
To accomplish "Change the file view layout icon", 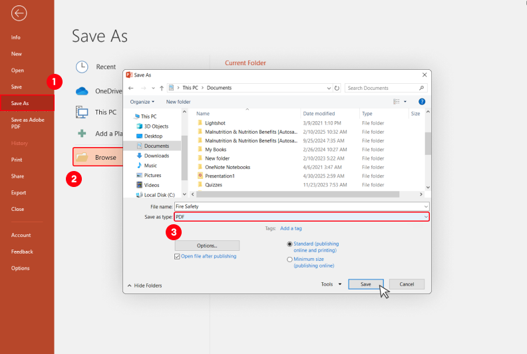I will (x=397, y=102).
